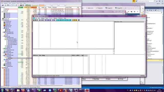Sort by Working Set column in Process Explorer
The width and height of the screenshot is (164, 92).
click(34, 7)
